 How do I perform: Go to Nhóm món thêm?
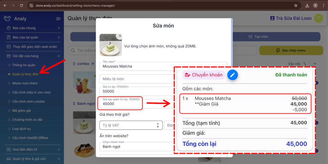coord(25,83)
